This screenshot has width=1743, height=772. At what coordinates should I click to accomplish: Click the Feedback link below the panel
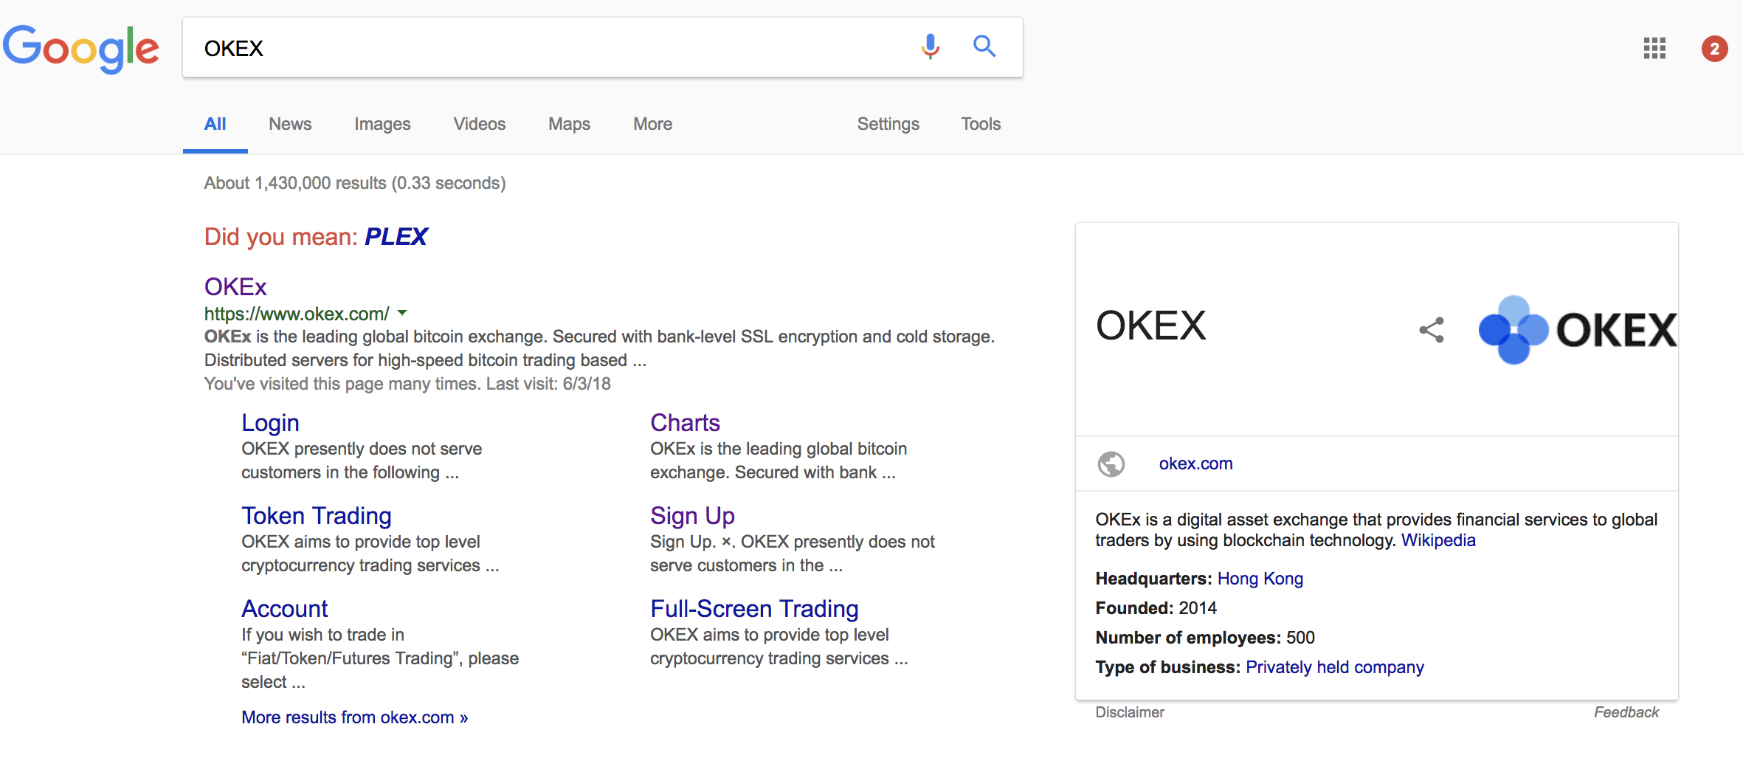(1626, 712)
